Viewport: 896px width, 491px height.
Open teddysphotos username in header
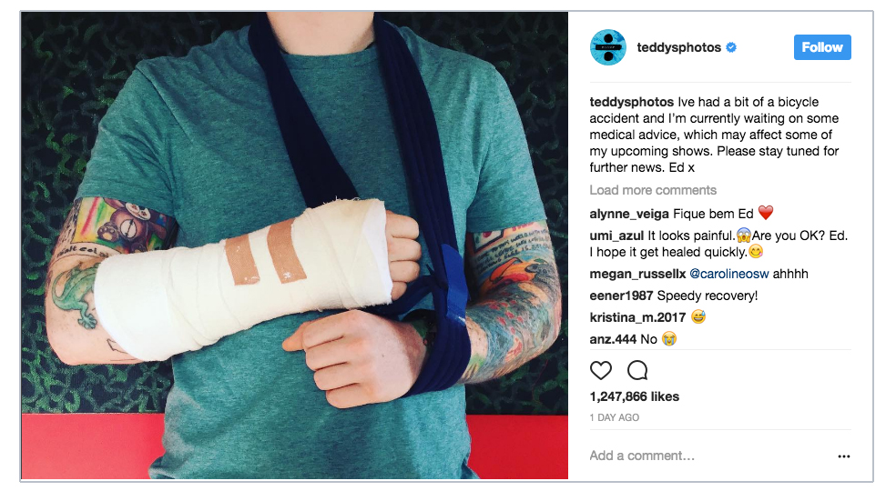679,47
